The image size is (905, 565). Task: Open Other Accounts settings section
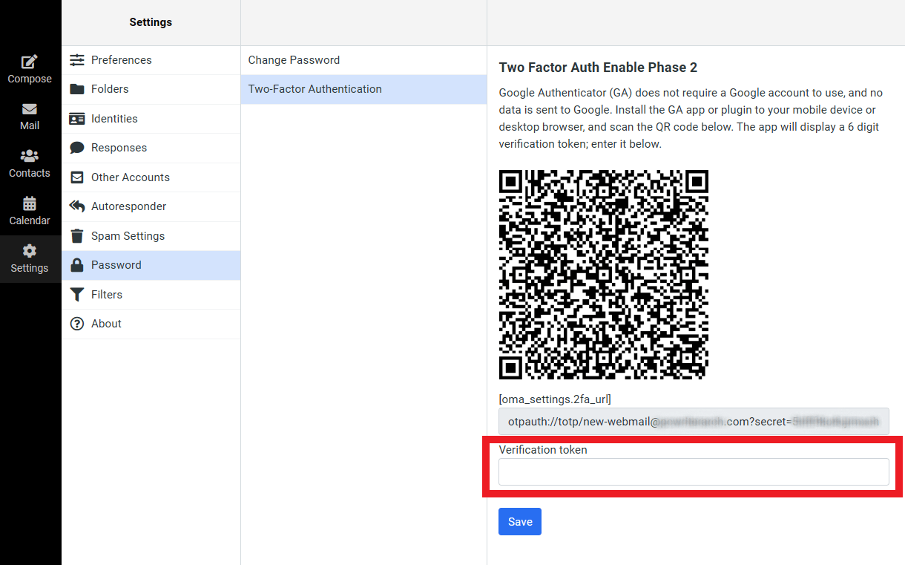(x=151, y=177)
